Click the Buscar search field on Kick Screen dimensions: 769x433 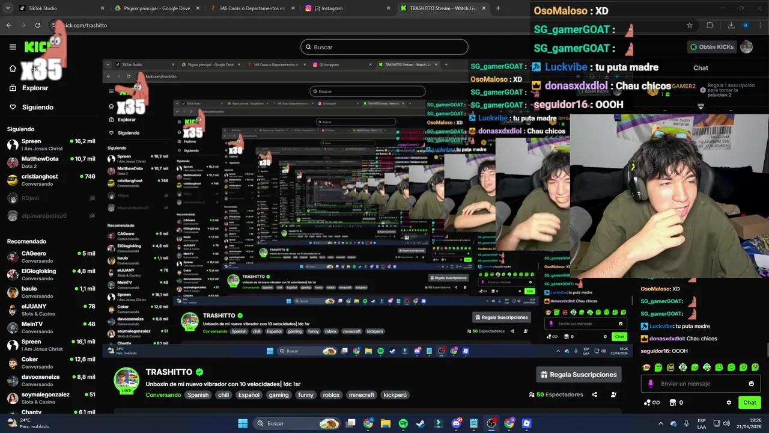[384, 47]
